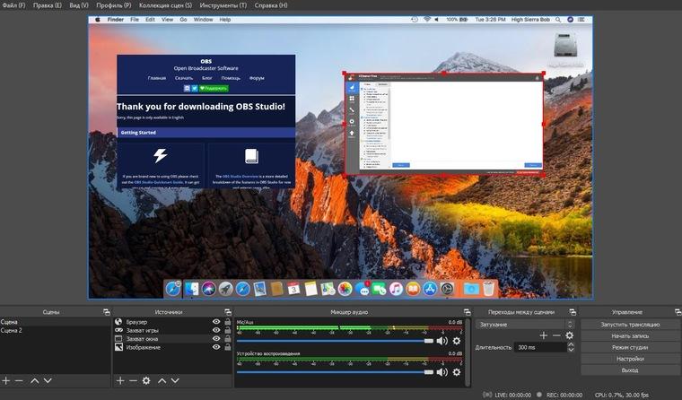Undock the Управление panel
The width and height of the screenshot is (682, 400).
coord(678,312)
